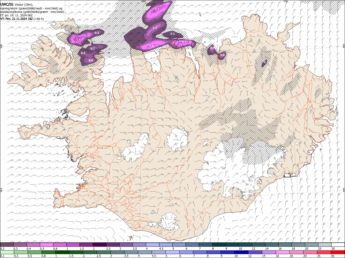
Task: Click the 64N latitude label on the right edge
Action: tap(344, 190)
